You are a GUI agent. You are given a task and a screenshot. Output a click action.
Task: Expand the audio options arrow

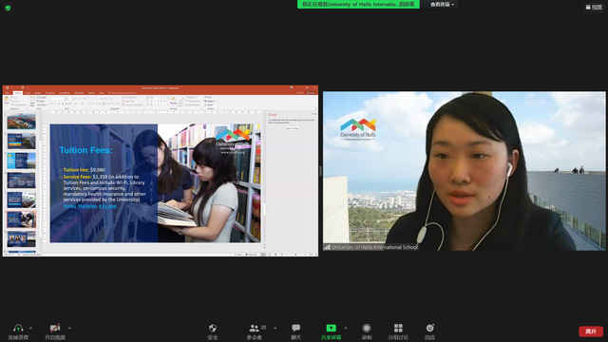pyautogui.click(x=30, y=328)
